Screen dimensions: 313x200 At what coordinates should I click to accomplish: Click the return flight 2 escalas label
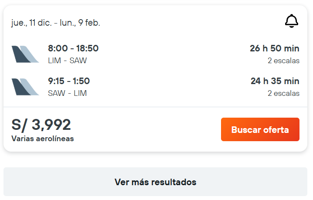[283, 93]
